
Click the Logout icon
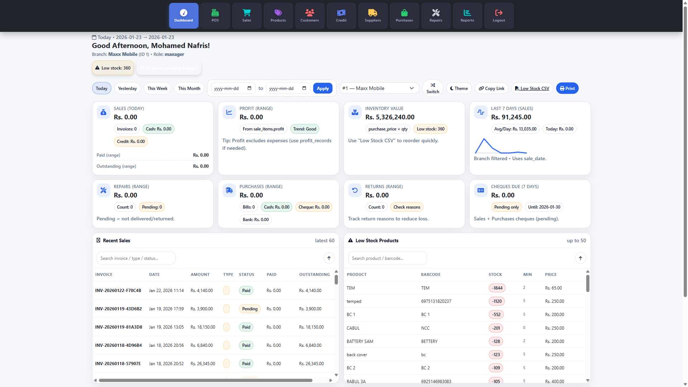(499, 13)
